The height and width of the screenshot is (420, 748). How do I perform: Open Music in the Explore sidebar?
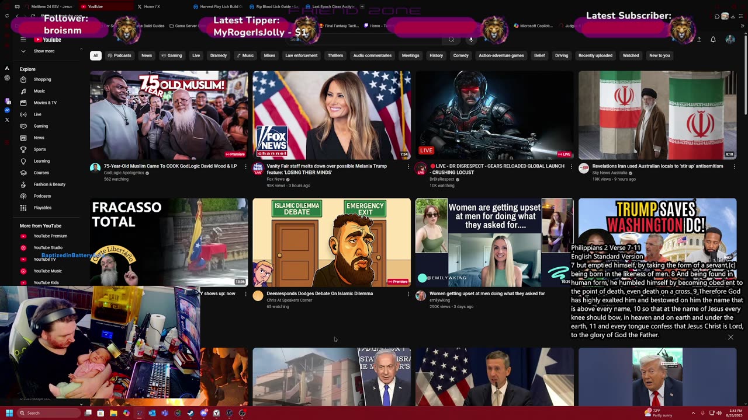[39, 91]
